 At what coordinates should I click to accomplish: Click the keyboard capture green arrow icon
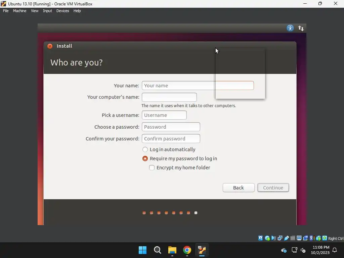point(325,238)
